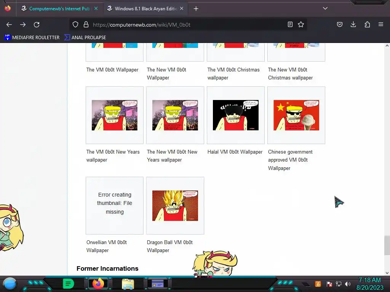The width and height of the screenshot is (390, 292).
Task: Open The New VM 0b0t New Years wallpaper thumbnail
Action: [x=175, y=115]
